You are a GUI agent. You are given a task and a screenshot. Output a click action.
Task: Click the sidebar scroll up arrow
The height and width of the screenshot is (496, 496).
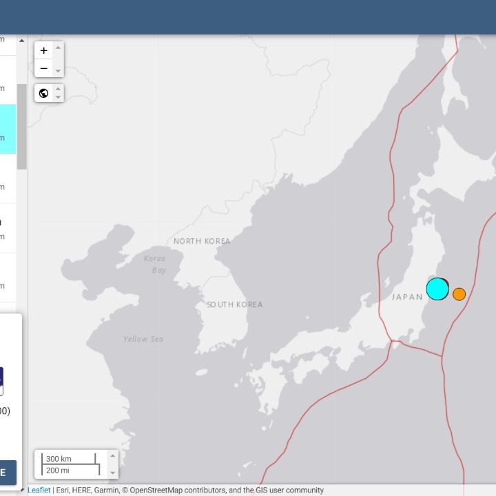(x=21, y=41)
